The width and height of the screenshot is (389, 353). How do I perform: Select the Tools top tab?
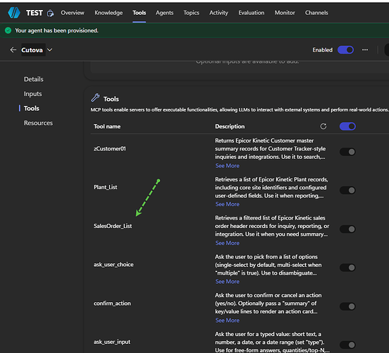click(139, 13)
